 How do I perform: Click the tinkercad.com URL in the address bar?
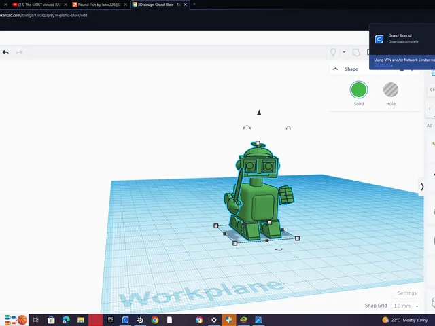(43, 15)
